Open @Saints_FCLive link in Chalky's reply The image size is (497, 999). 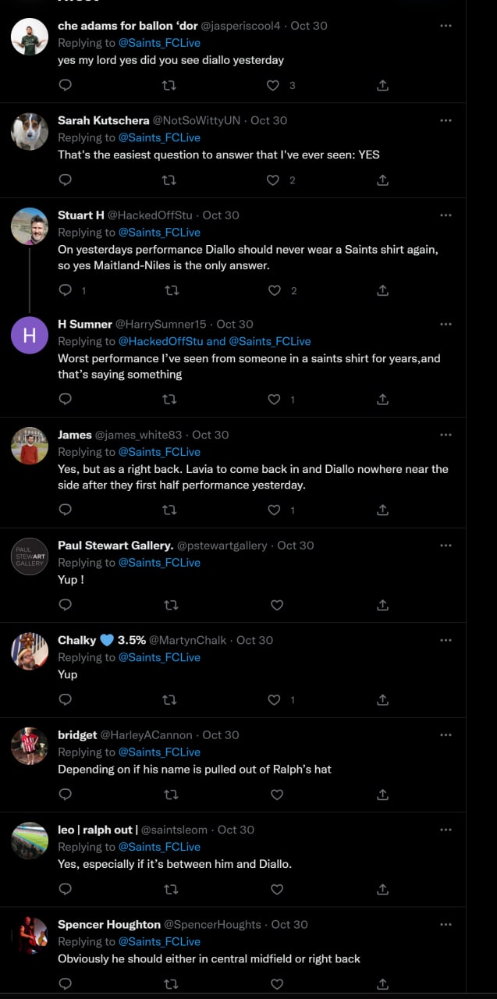point(159,657)
